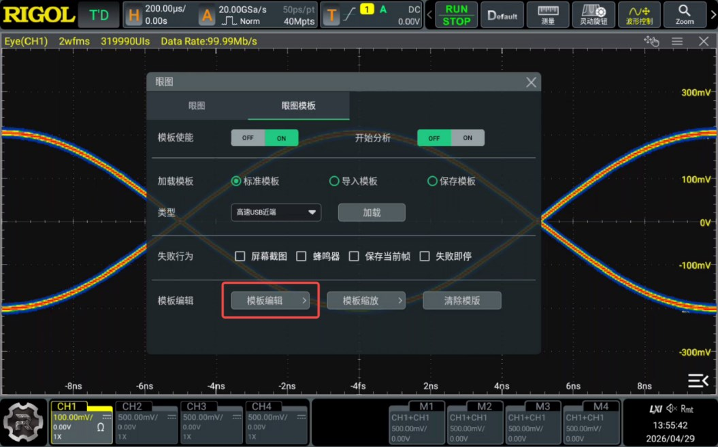Toggle the 模板使能 switch
Image resolution: width=718 pixels, height=447 pixels.
click(x=265, y=138)
